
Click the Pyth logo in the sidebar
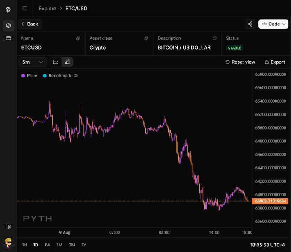[8, 10]
